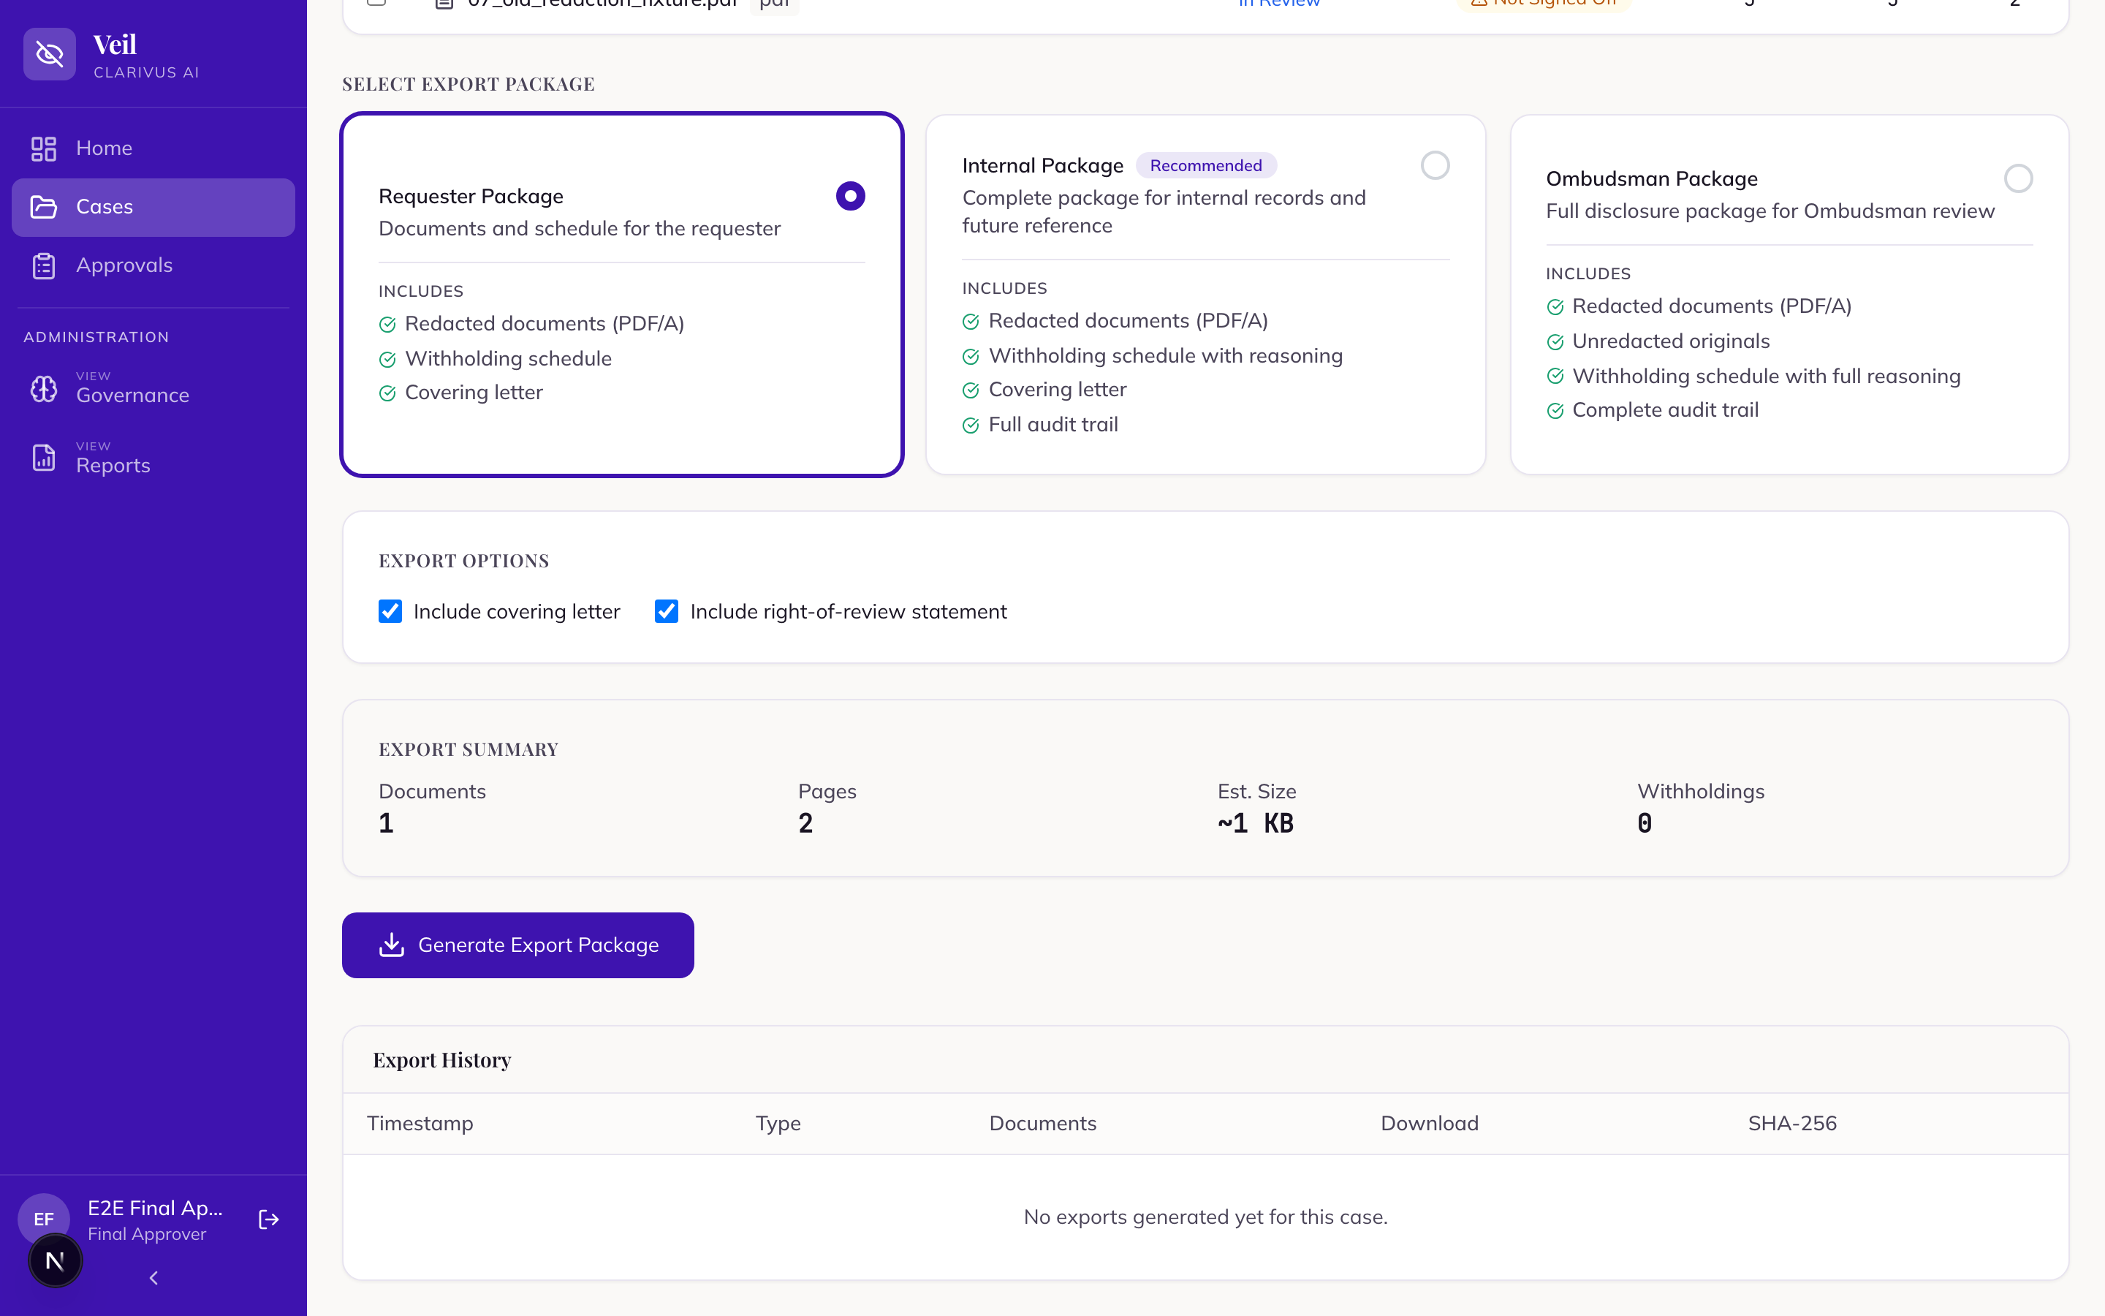The height and width of the screenshot is (1316, 2105).
Task: Click the round N badge icon
Action: point(55,1260)
